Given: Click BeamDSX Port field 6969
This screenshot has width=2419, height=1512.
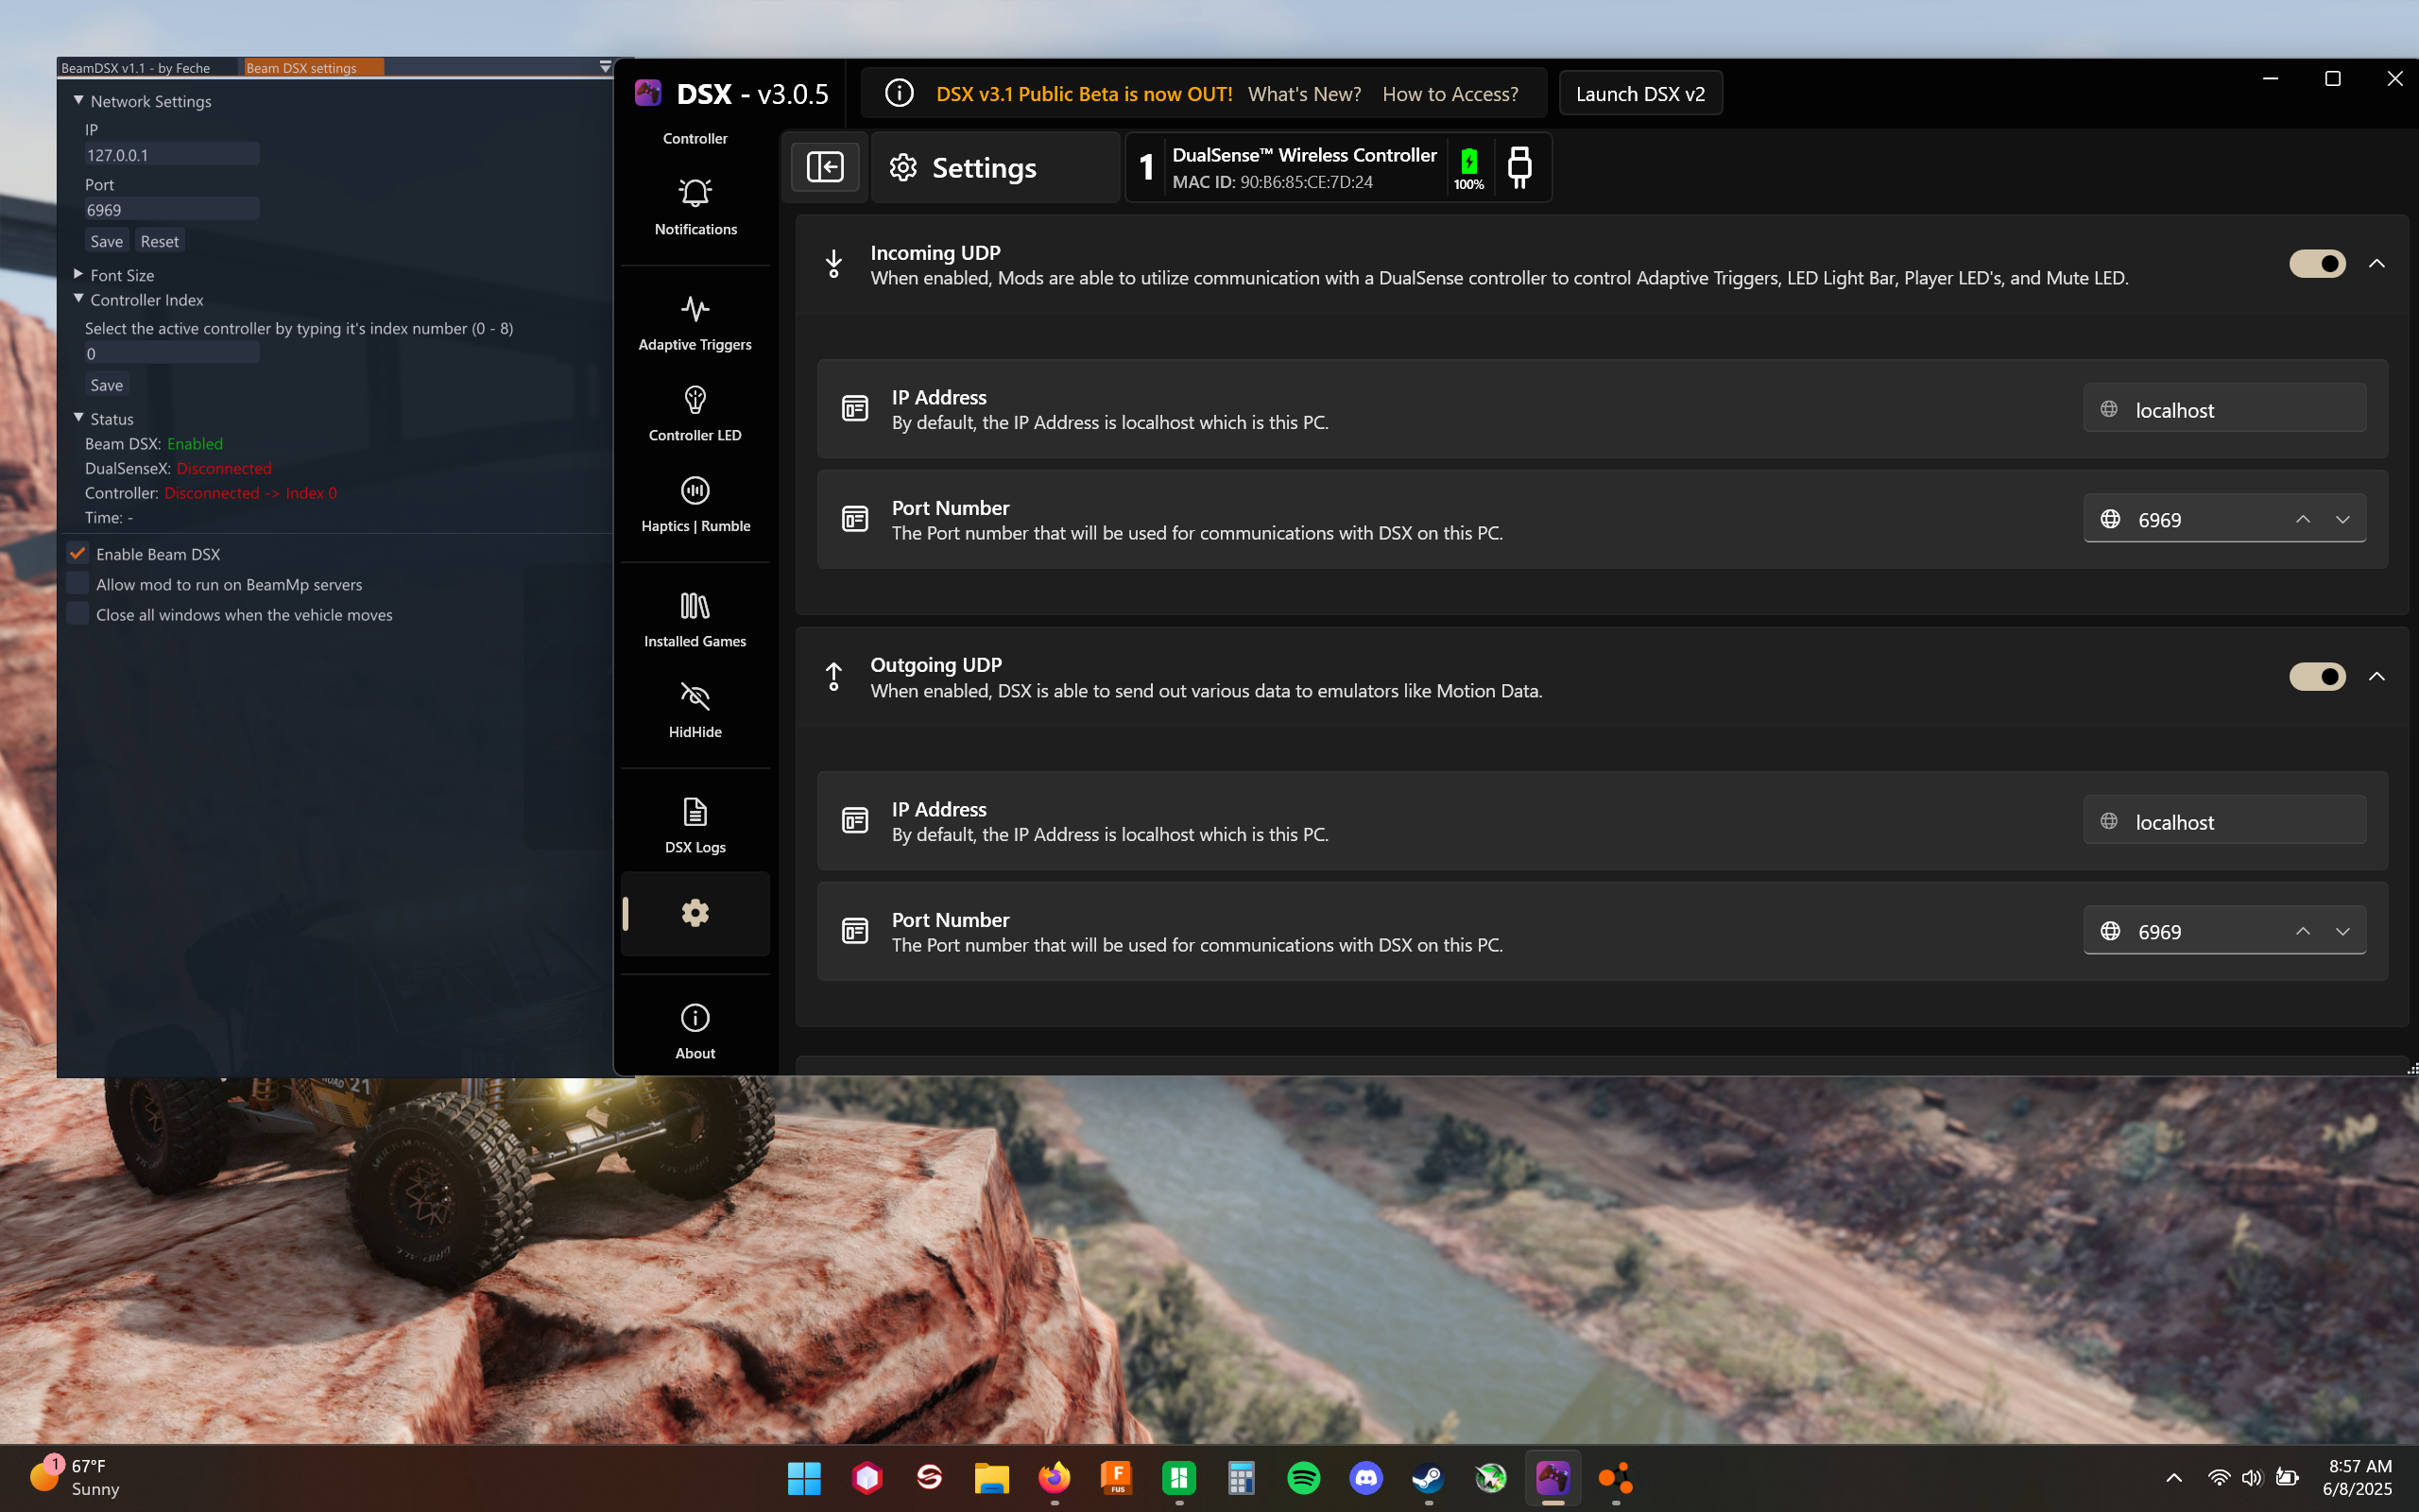Looking at the screenshot, I should click(x=171, y=209).
